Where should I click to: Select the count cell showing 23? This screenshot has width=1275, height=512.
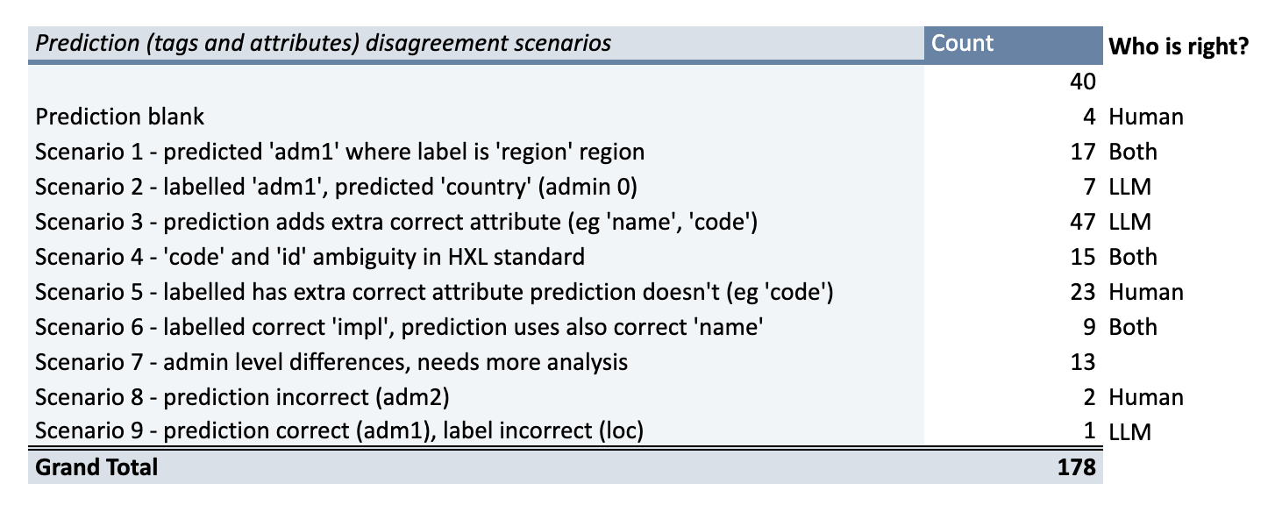coord(1083,292)
